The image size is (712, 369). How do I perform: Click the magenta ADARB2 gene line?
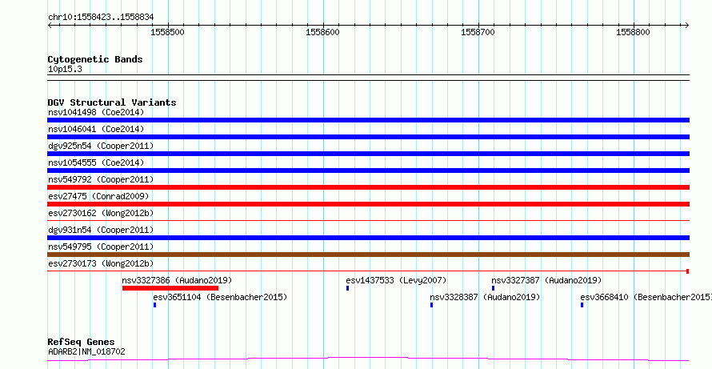pyautogui.click(x=368, y=359)
